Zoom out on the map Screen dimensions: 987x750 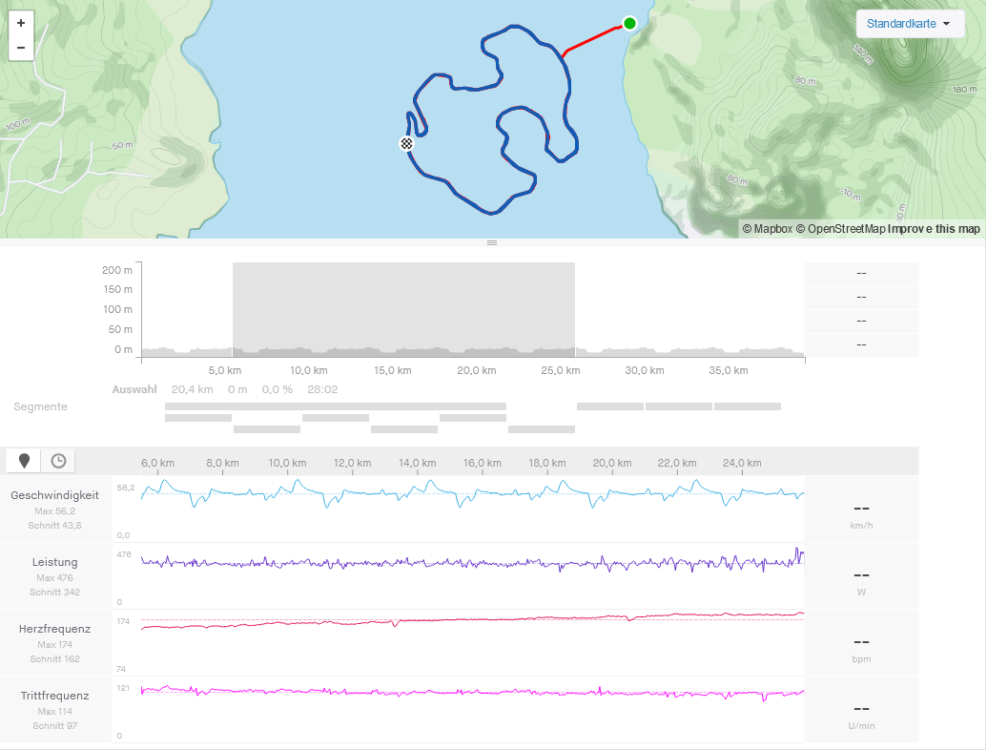click(x=21, y=46)
